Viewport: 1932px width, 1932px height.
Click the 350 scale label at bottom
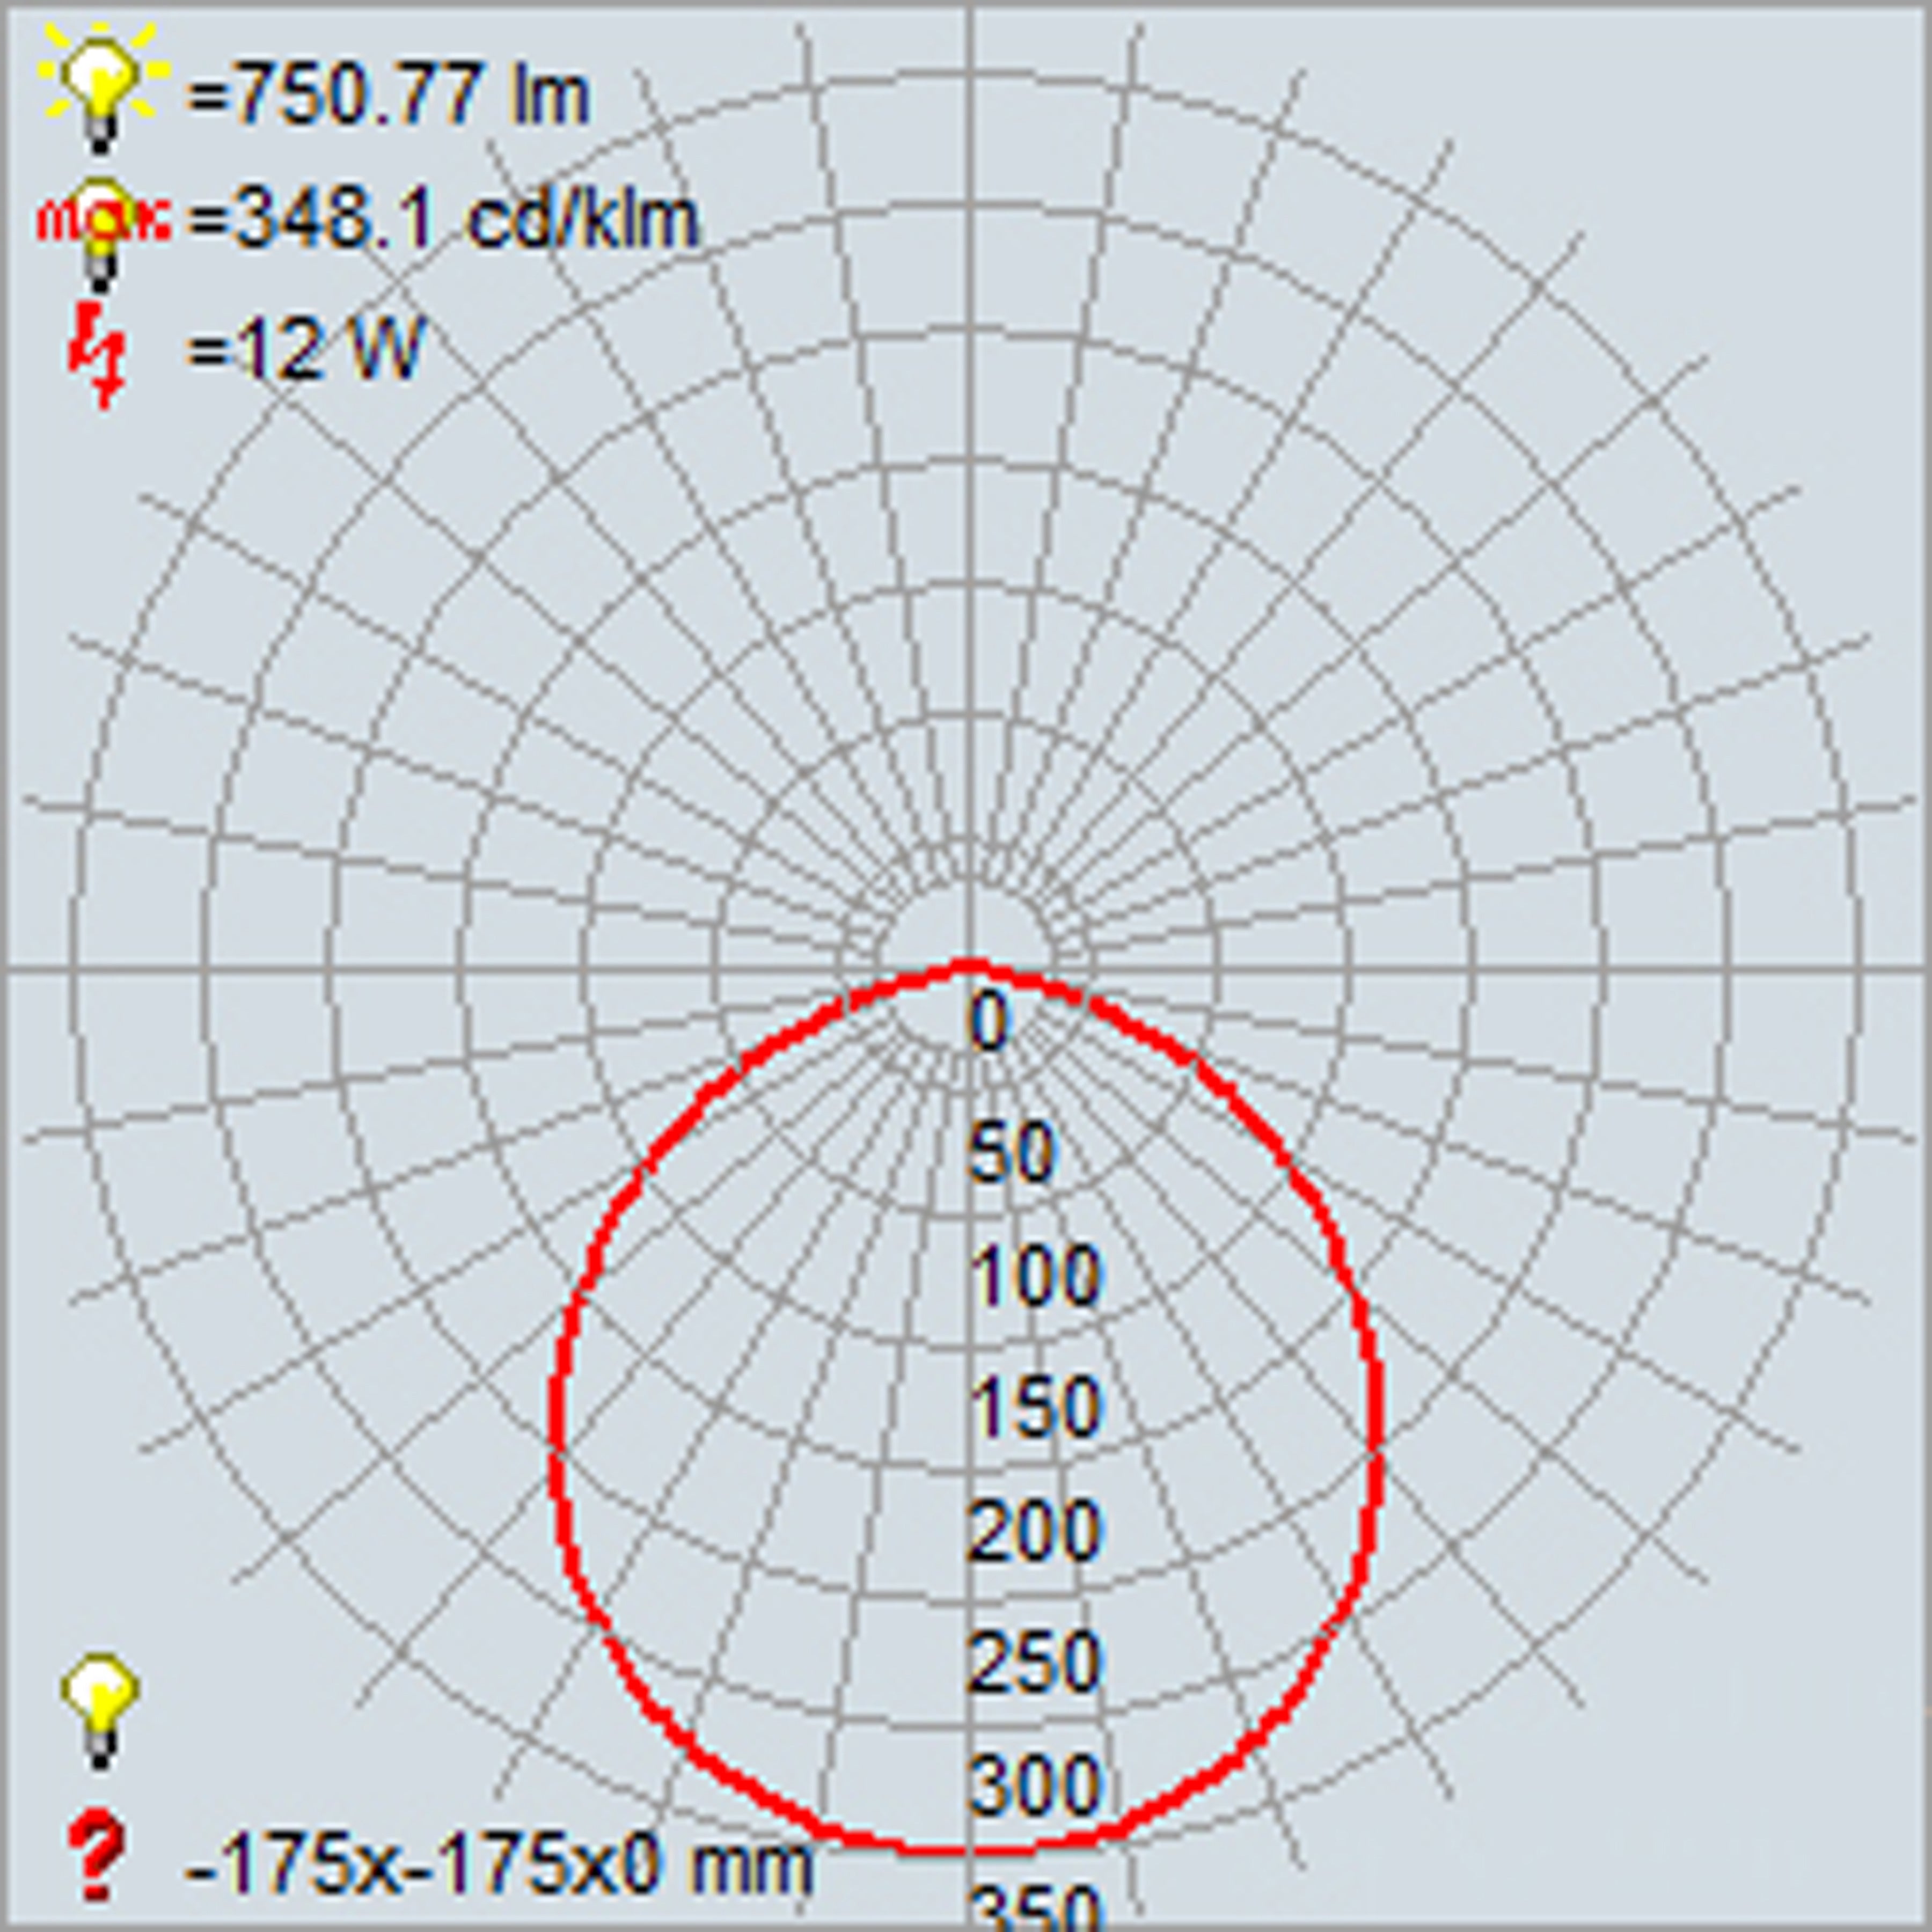pyautogui.click(x=1034, y=1905)
